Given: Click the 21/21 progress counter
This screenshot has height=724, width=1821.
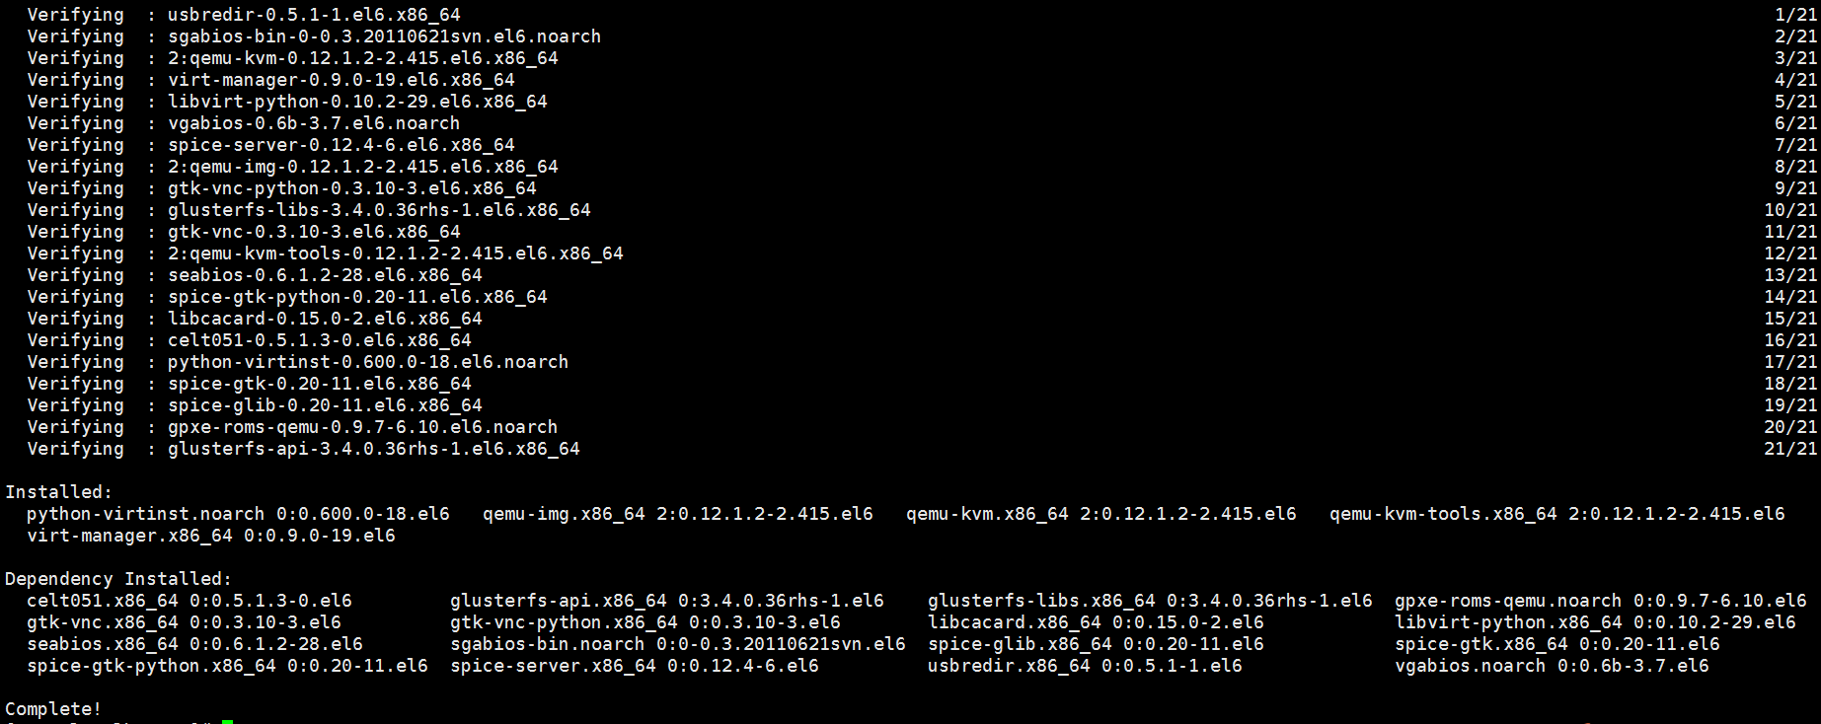Looking at the screenshot, I should point(1789,449).
